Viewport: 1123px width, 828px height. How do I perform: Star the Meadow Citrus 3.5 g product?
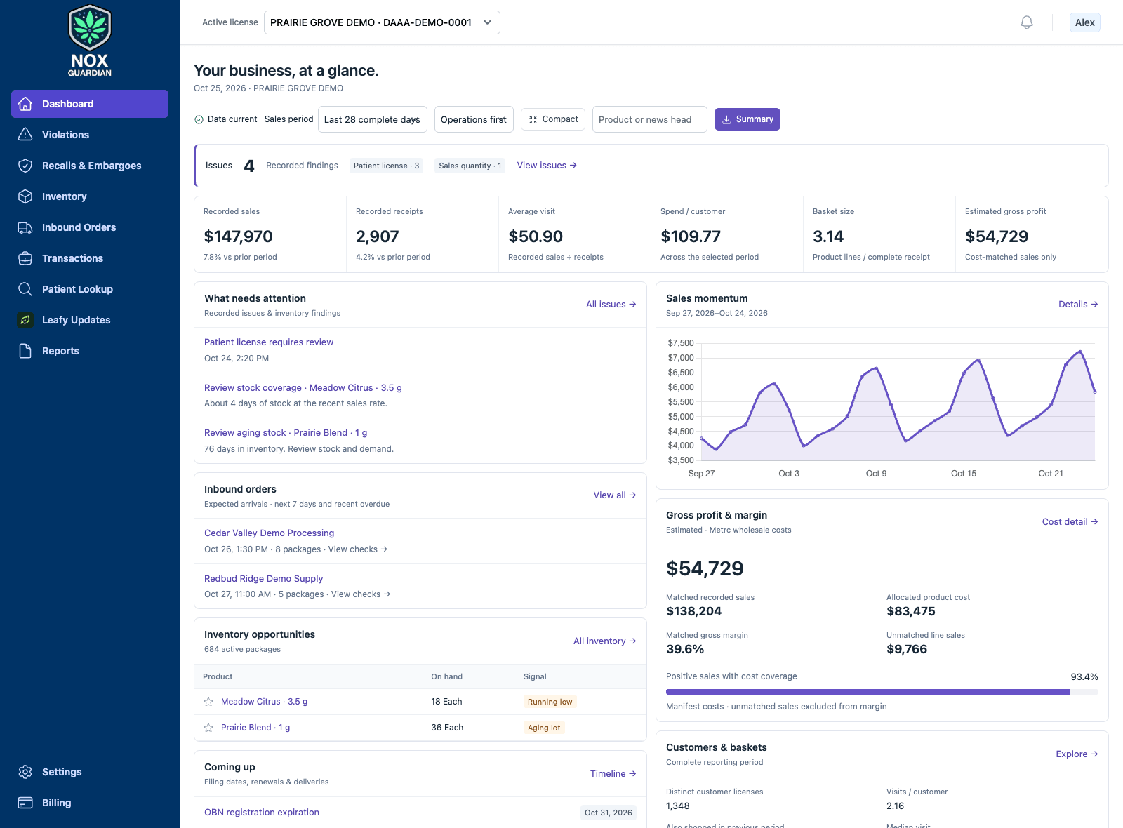pyautogui.click(x=208, y=702)
